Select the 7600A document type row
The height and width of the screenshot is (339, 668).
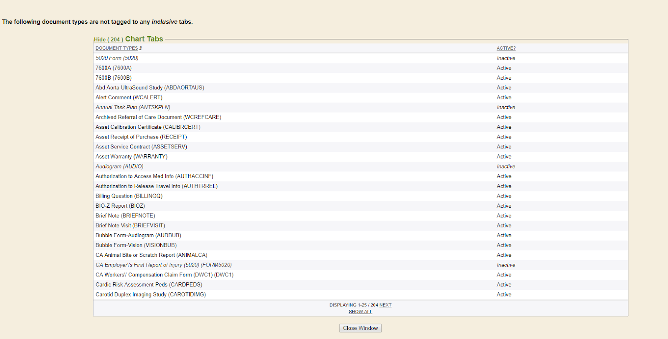tap(114, 68)
